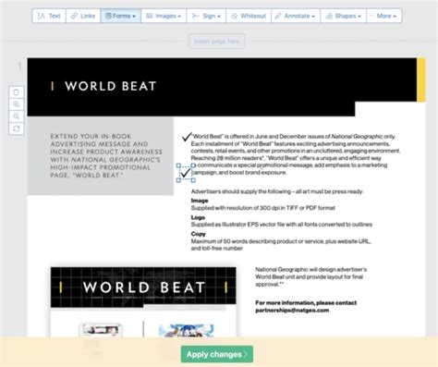Click 'Supplied with resolution of 300 dpi' line
The width and height of the screenshot is (438, 367).
262,208
